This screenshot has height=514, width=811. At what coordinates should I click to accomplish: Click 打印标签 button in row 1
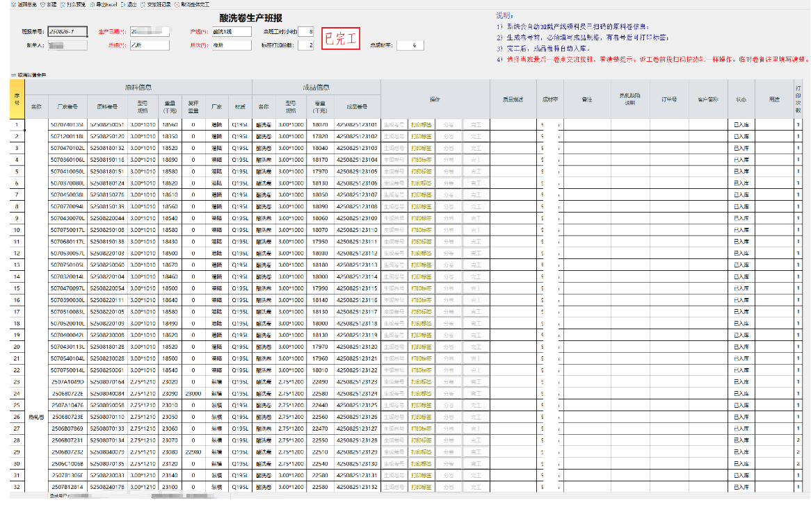point(421,125)
